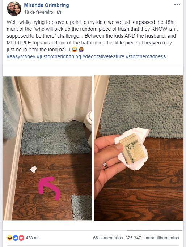View the 438 mil reactions list
Image resolution: width=186 pixels, height=247 pixels.
coord(33,238)
